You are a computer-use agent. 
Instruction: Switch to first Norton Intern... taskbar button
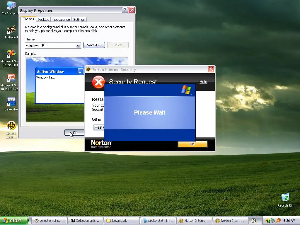point(194,221)
